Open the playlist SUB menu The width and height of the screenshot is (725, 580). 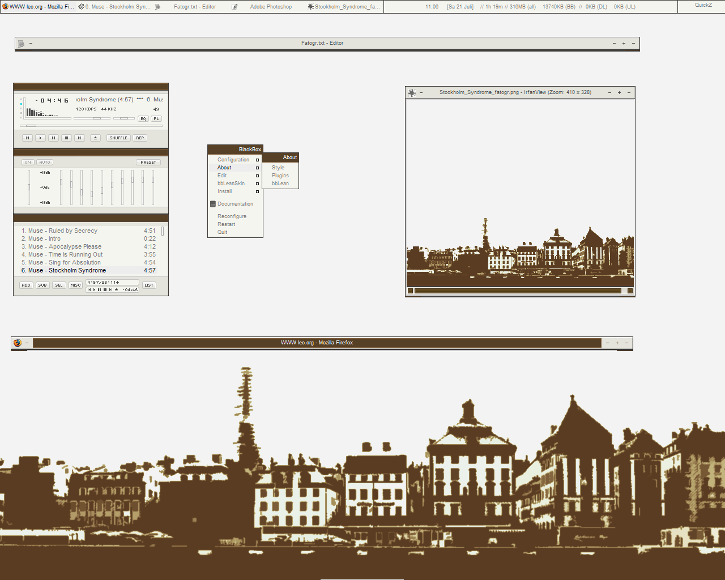click(42, 285)
